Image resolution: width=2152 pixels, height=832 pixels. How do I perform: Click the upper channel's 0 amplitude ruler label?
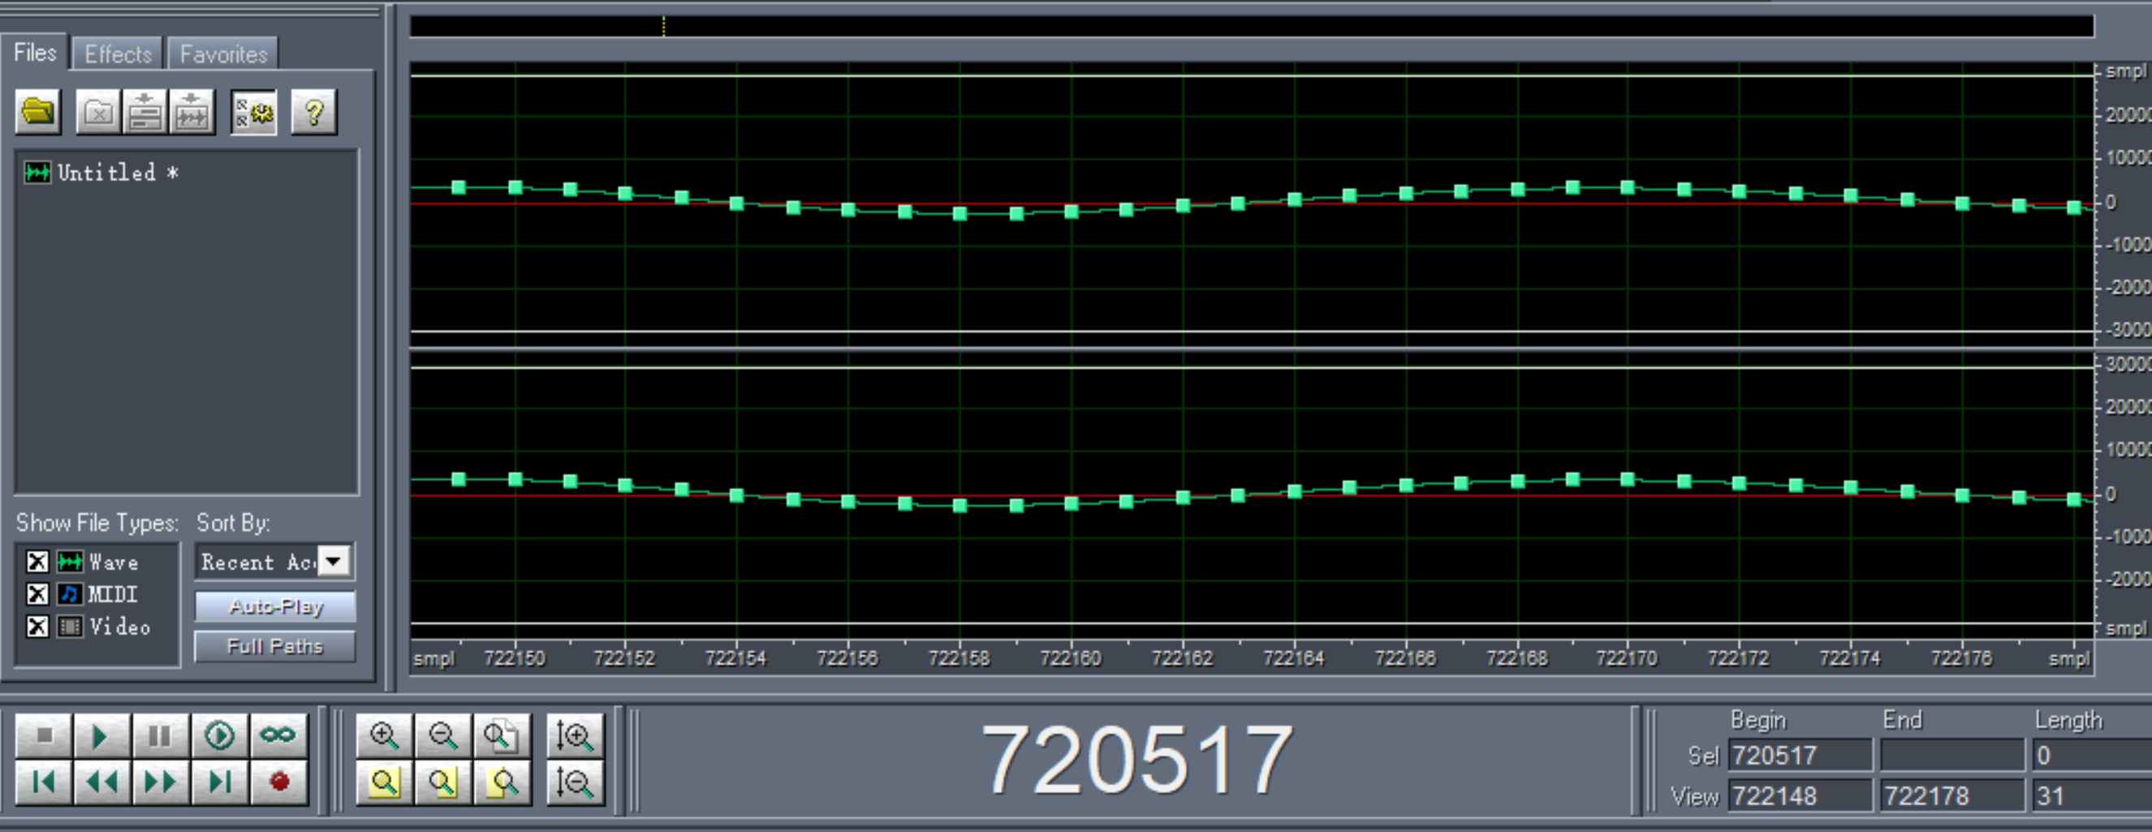click(2111, 203)
